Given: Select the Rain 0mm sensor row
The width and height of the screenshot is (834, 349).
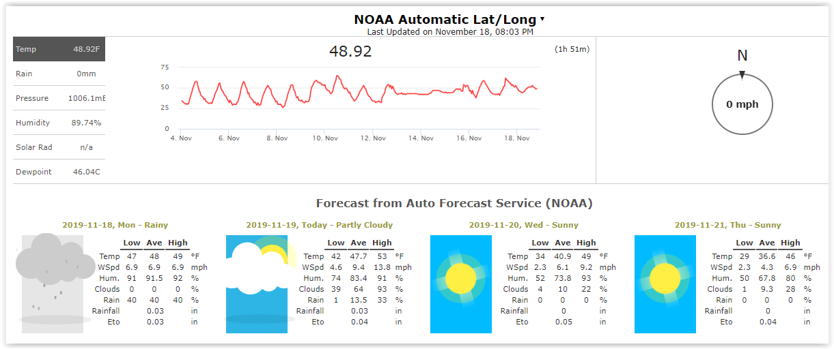Looking at the screenshot, I should click(x=59, y=74).
